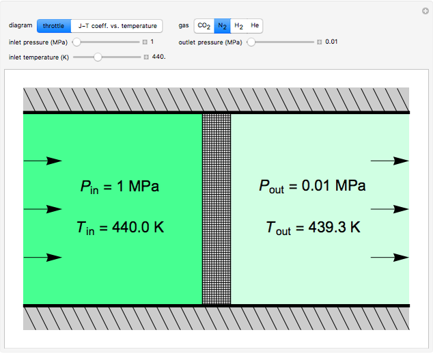Expand the outlet pressure slider controls

pos(320,42)
